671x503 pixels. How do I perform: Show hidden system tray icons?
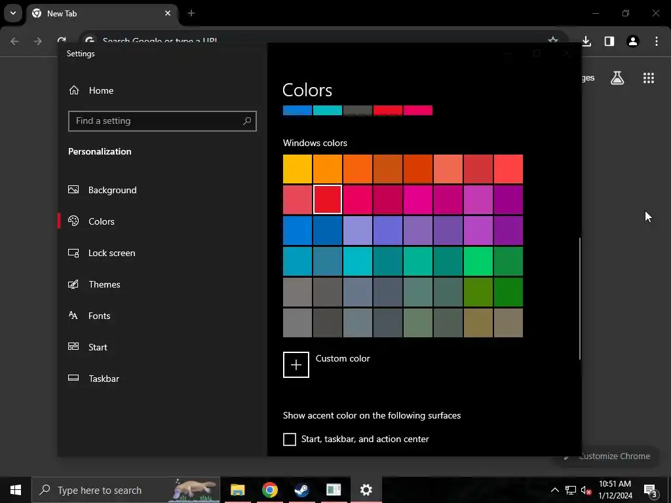554,490
